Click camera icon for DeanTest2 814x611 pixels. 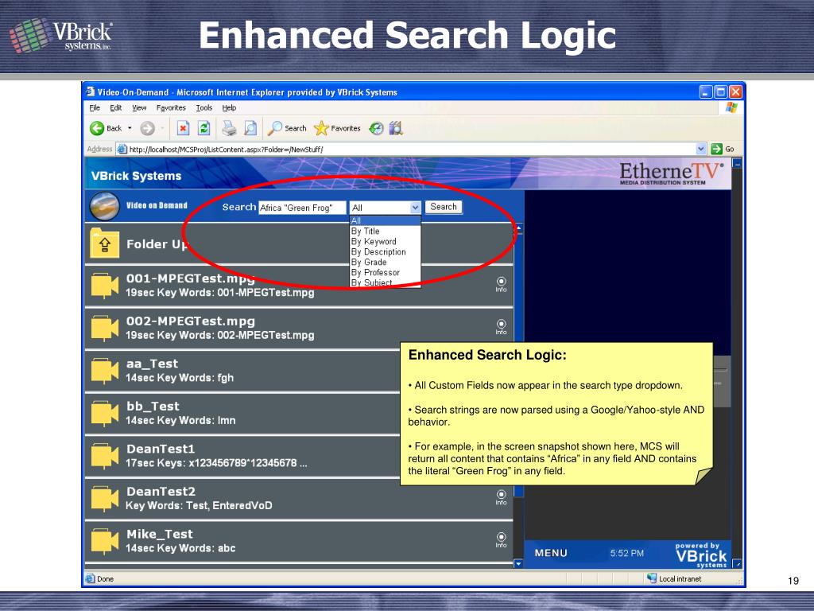[x=105, y=498]
